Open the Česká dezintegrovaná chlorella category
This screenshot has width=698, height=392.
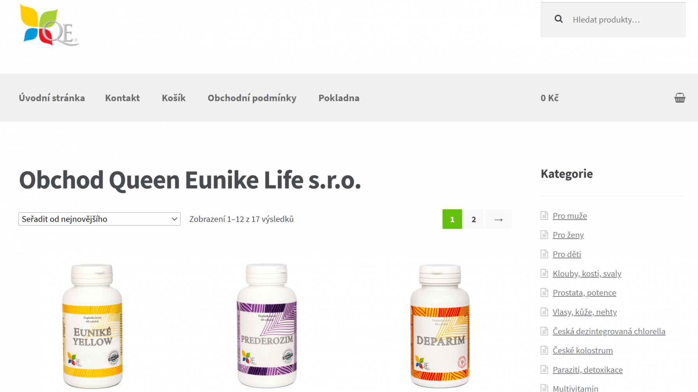click(609, 331)
